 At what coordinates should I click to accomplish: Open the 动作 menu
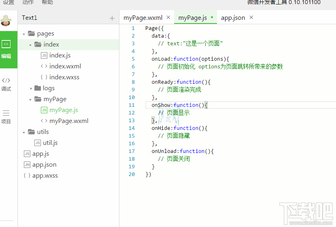(28, 2)
